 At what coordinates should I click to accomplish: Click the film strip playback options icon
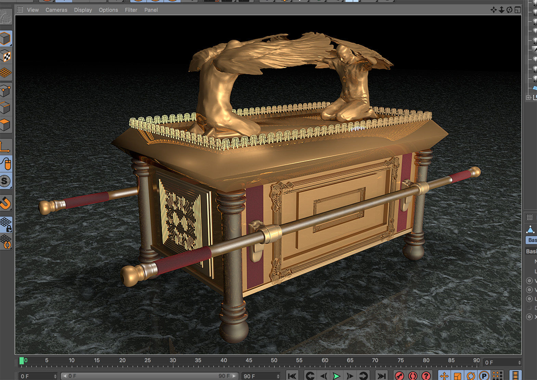click(515, 376)
